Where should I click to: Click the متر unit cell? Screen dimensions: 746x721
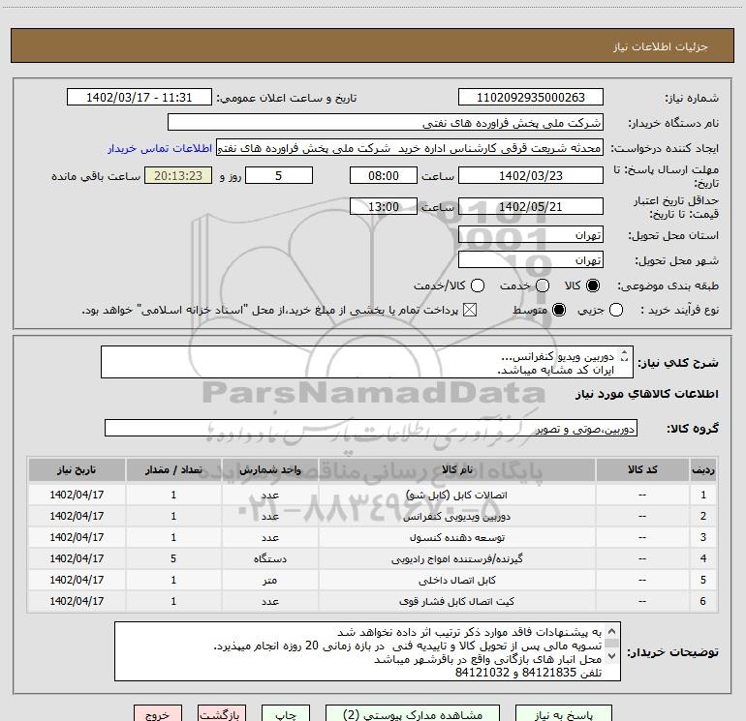click(x=269, y=581)
